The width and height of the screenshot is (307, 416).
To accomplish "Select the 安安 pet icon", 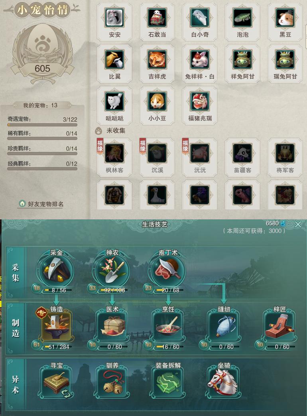I will (114, 18).
